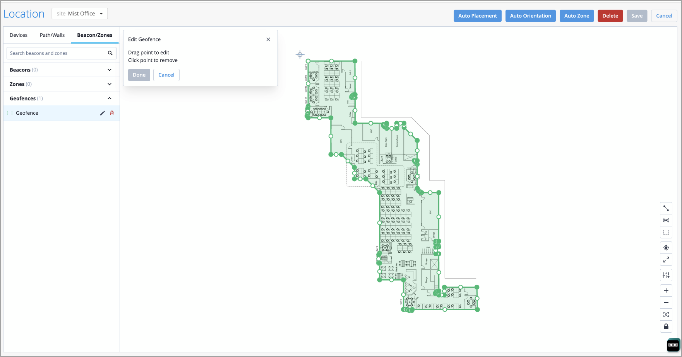Switch to the Path/Walls tab
Screen dimensions: 682x357
pos(52,35)
